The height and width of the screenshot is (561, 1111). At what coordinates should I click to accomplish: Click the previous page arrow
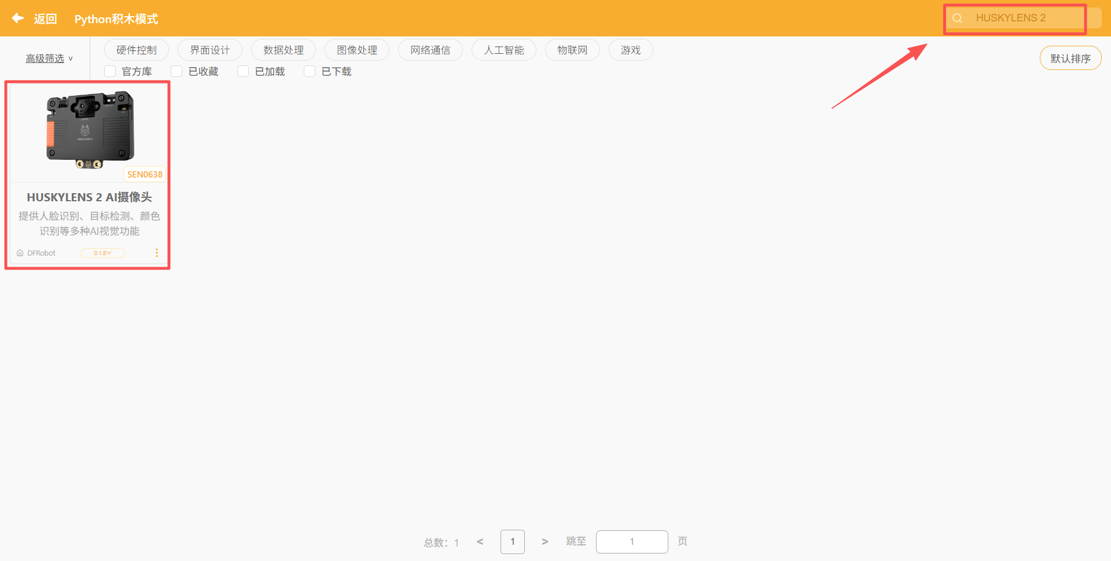[480, 541]
